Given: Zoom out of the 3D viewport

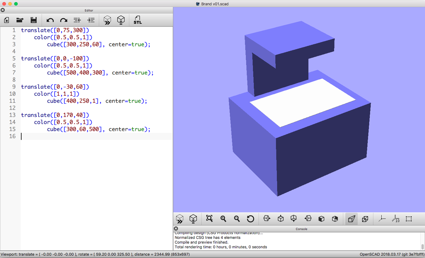Looking at the screenshot, I should 237,219.
